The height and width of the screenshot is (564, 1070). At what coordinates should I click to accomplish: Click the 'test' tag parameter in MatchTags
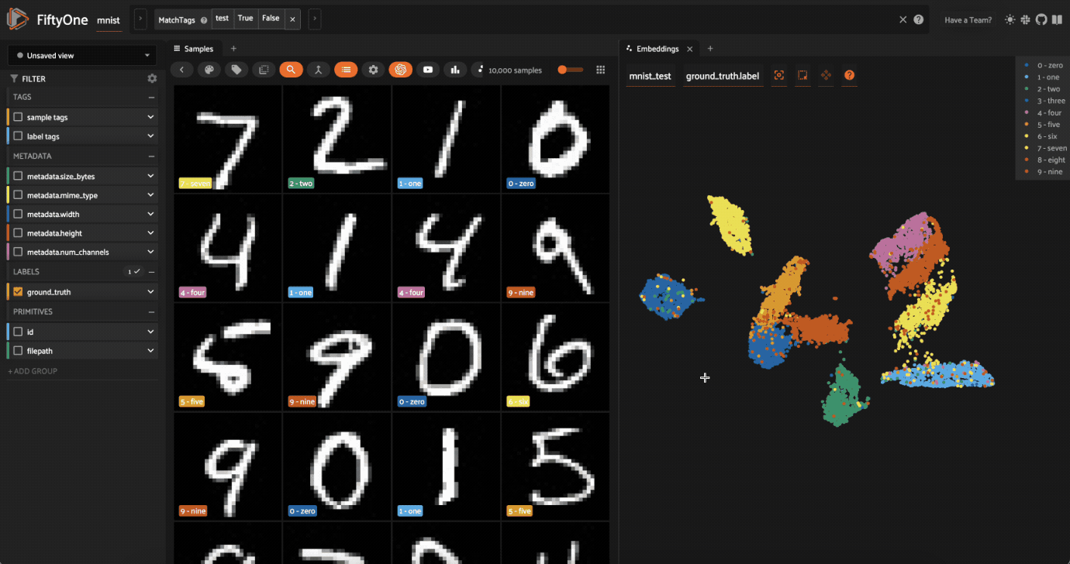pyautogui.click(x=223, y=19)
